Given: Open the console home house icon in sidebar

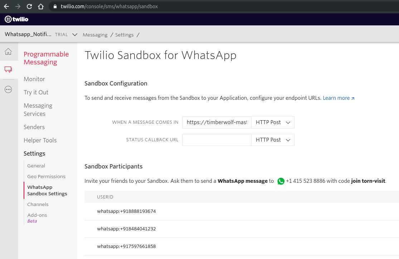Looking at the screenshot, I should point(8,52).
